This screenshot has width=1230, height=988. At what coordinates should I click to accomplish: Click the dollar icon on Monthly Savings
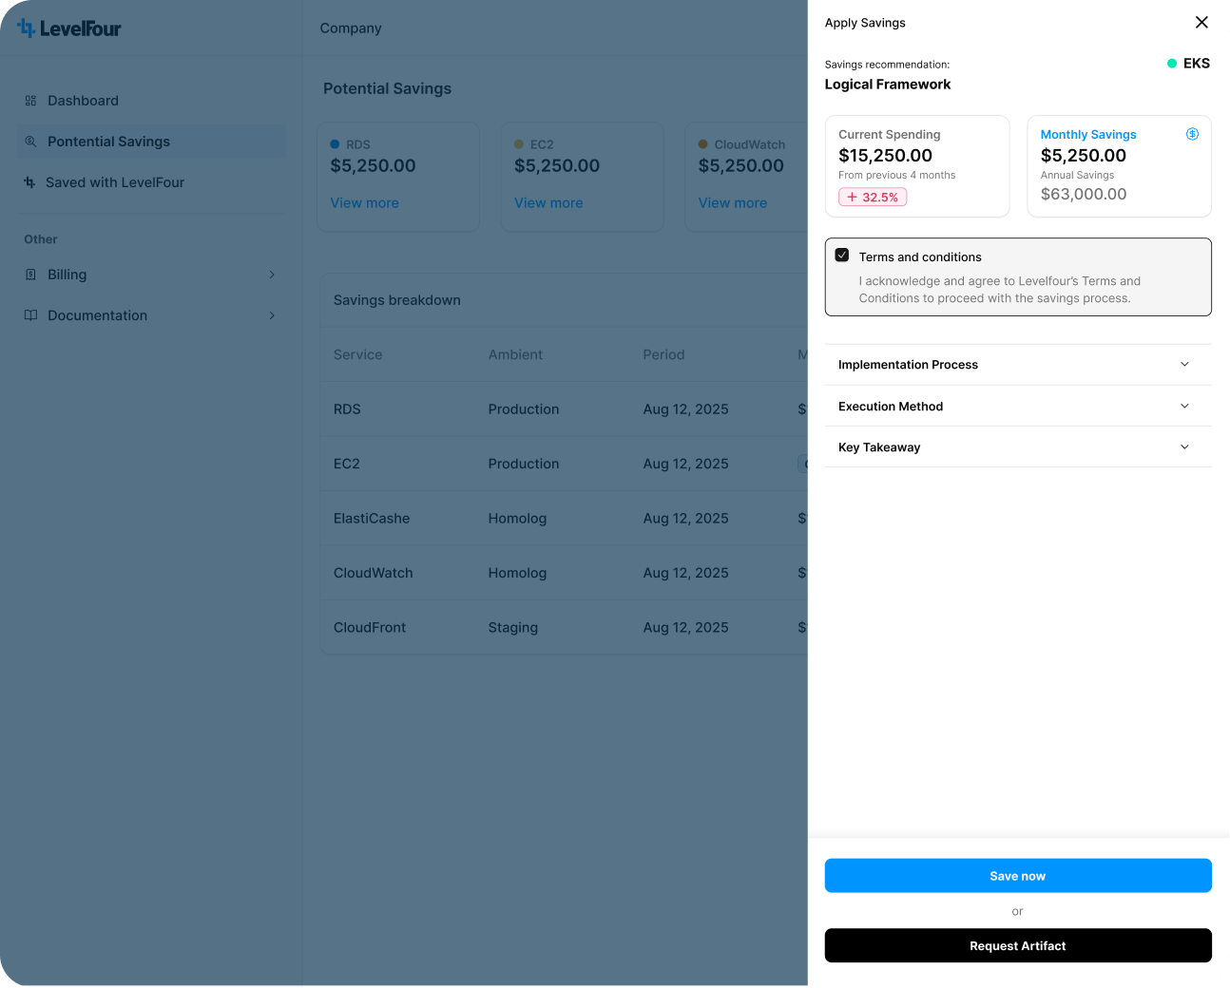tap(1192, 134)
